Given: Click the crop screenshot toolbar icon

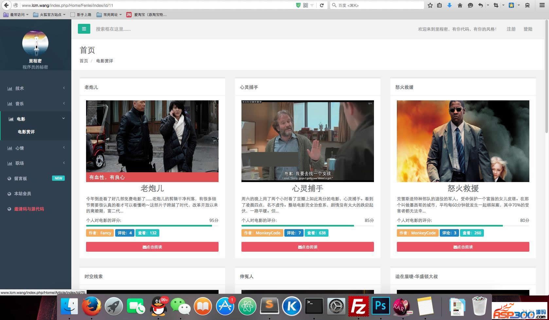Looking at the screenshot, I should (x=496, y=5).
